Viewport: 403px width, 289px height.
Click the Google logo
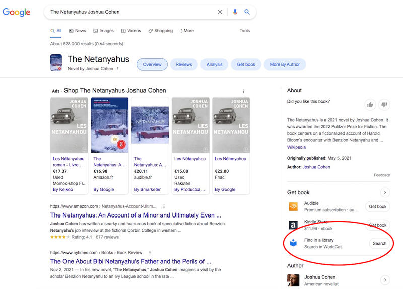pos(17,12)
